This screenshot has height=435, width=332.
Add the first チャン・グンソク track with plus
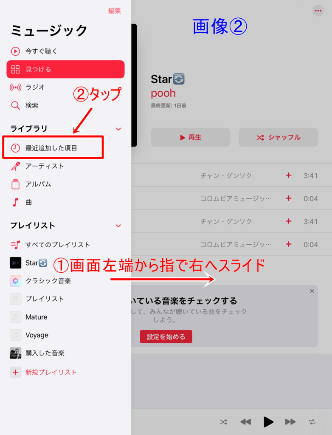point(288,175)
